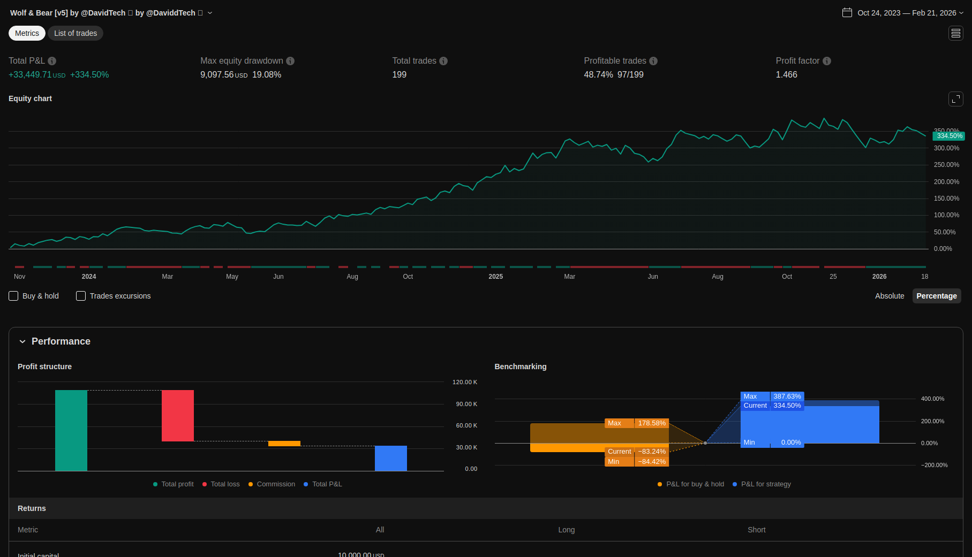Open the strategy name dropdown chevron

(210, 13)
